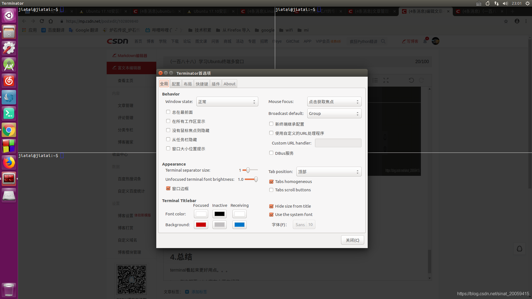Switch to 配置 tab in preferences

[x=176, y=84]
